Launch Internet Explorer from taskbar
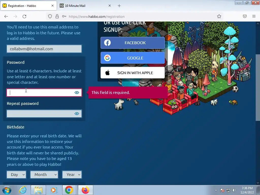This screenshot has height=195, width=260. pos(23,190)
